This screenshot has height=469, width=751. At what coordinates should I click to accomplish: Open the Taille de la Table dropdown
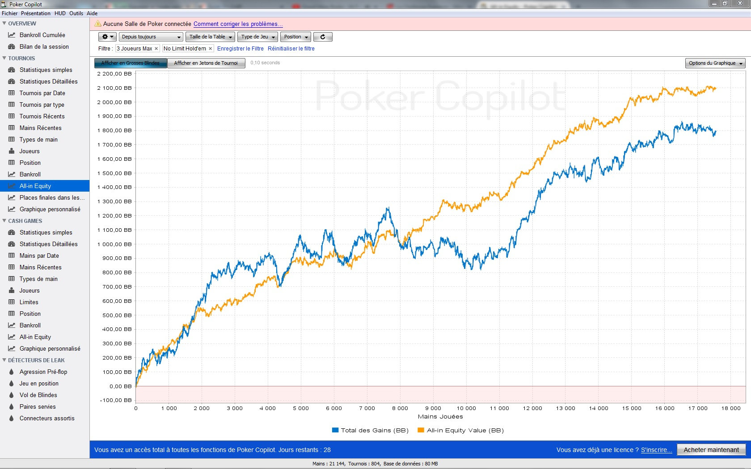tap(210, 37)
